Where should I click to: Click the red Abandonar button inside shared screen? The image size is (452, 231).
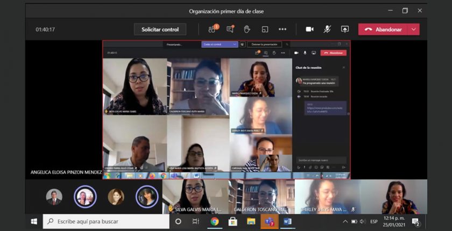[x=334, y=53]
